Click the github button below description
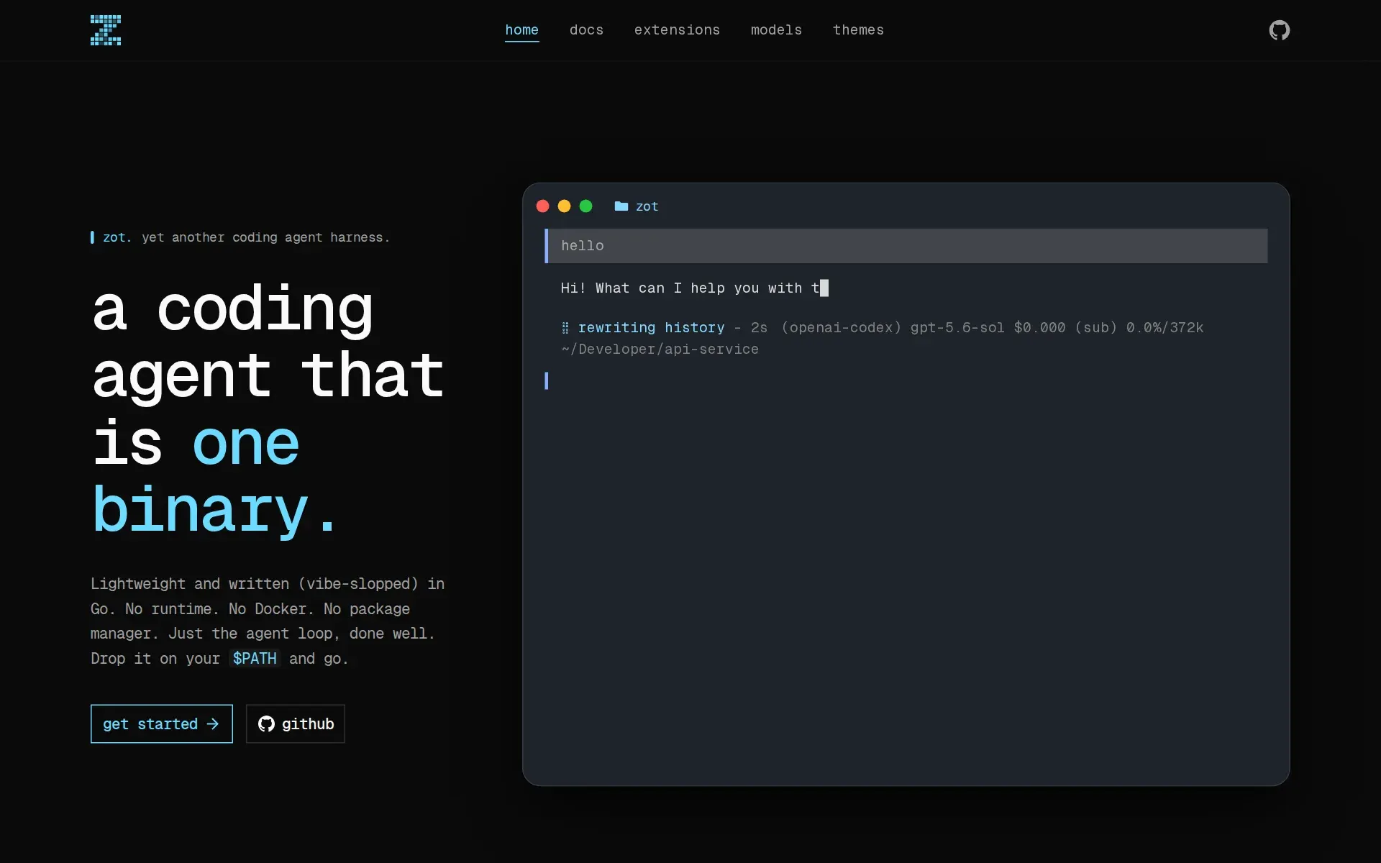The height and width of the screenshot is (863, 1381). tap(296, 723)
